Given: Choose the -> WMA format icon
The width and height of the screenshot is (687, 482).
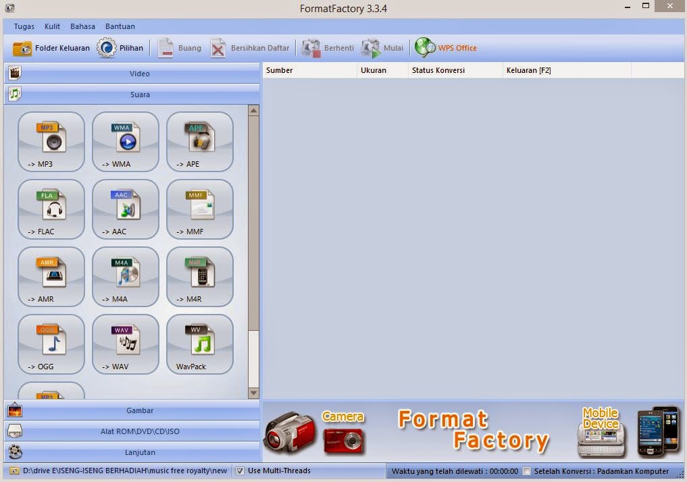Looking at the screenshot, I should pyautogui.click(x=125, y=141).
